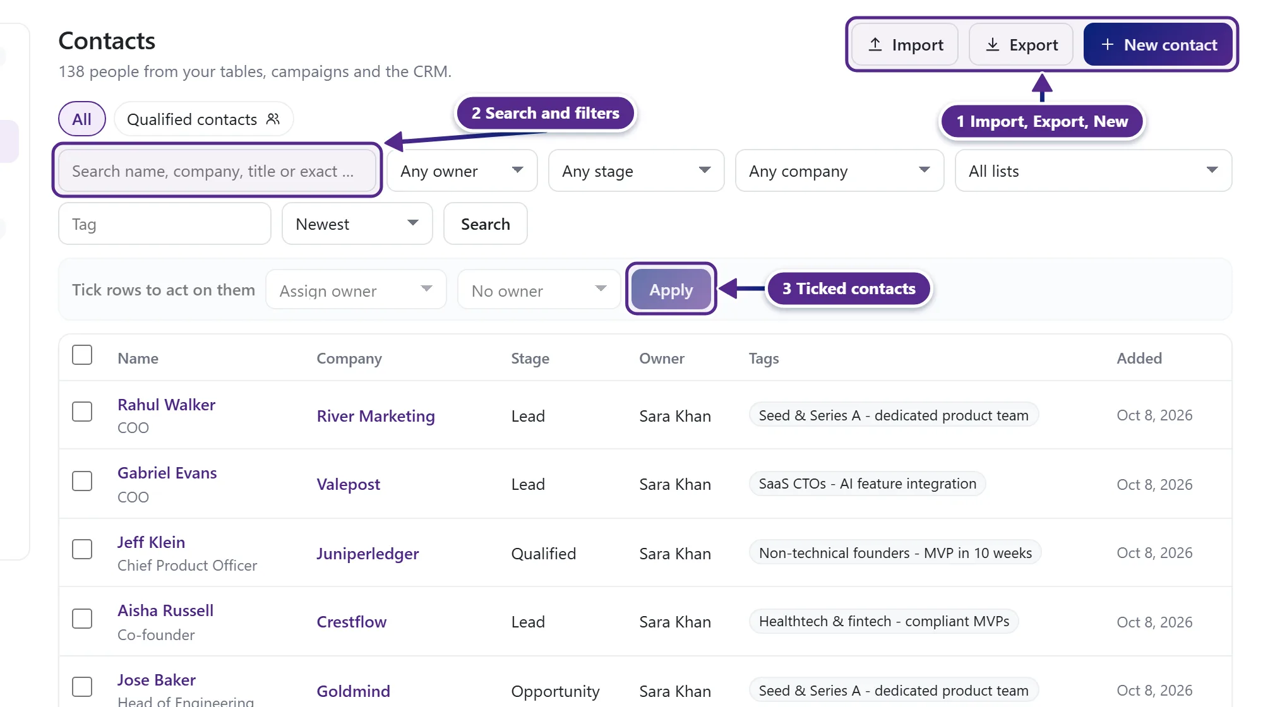
Task: Open Goldmind company link
Action: (353, 691)
